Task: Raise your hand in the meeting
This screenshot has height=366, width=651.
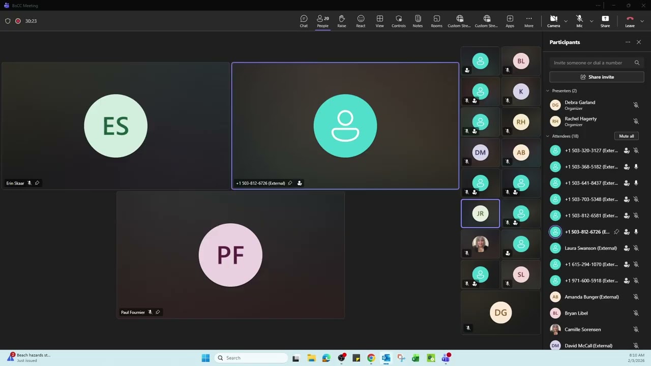Action: 342,21
